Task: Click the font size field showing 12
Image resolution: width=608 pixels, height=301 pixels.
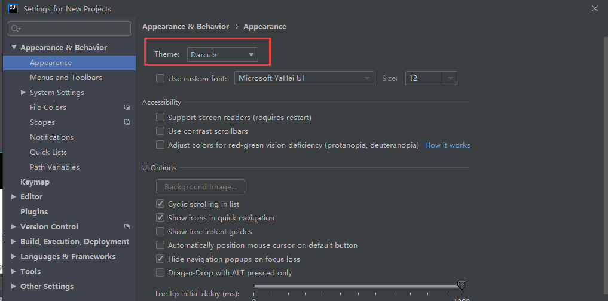Action: coord(424,78)
